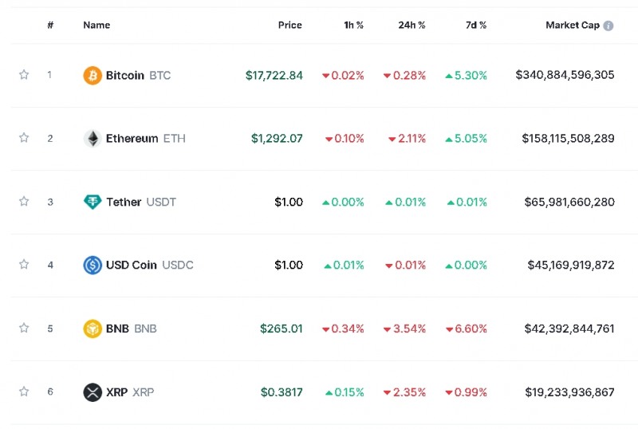
Task: Sort by the Name column header
Action: [96, 26]
